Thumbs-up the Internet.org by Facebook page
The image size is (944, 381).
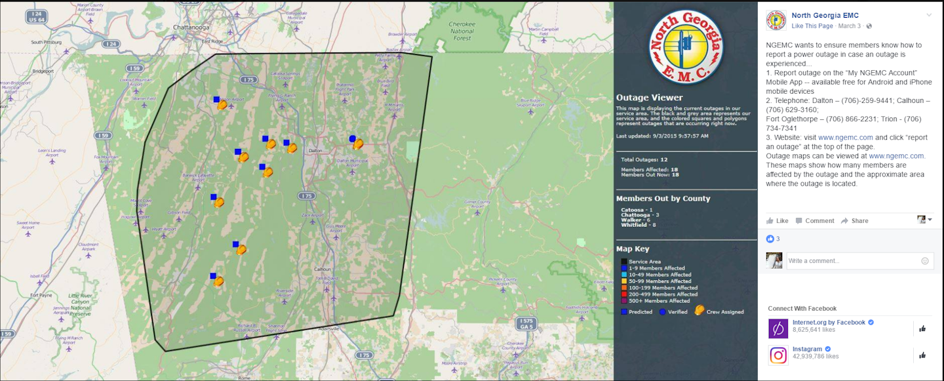tap(922, 329)
